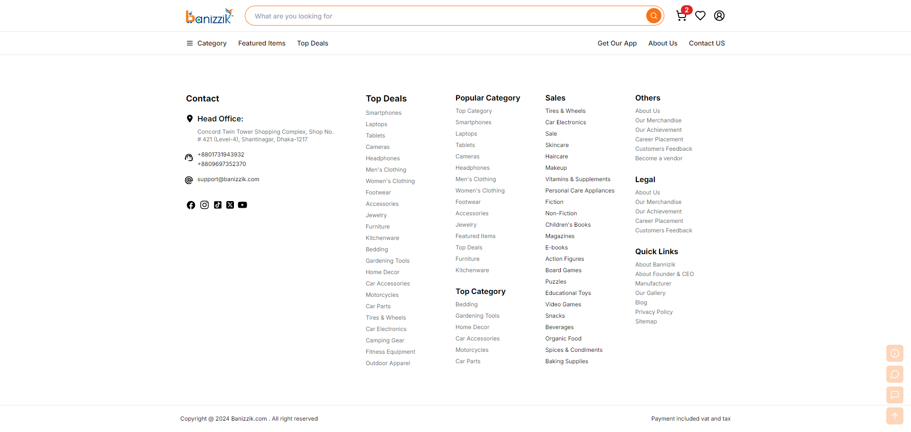Open the wishlist heart icon
This screenshot has width=911, height=432.
coord(700,16)
